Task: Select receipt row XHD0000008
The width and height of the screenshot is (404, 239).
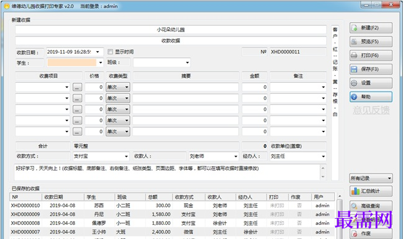Action: (x=172, y=223)
